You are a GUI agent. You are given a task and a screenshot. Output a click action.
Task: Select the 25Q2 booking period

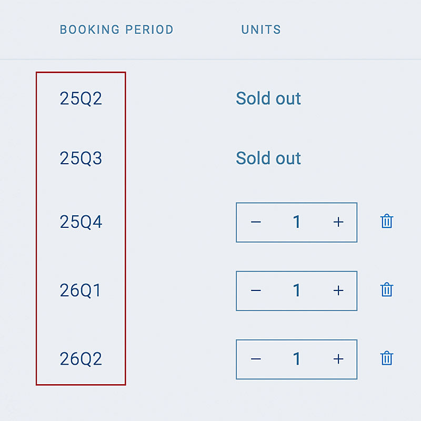click(81, 98)
